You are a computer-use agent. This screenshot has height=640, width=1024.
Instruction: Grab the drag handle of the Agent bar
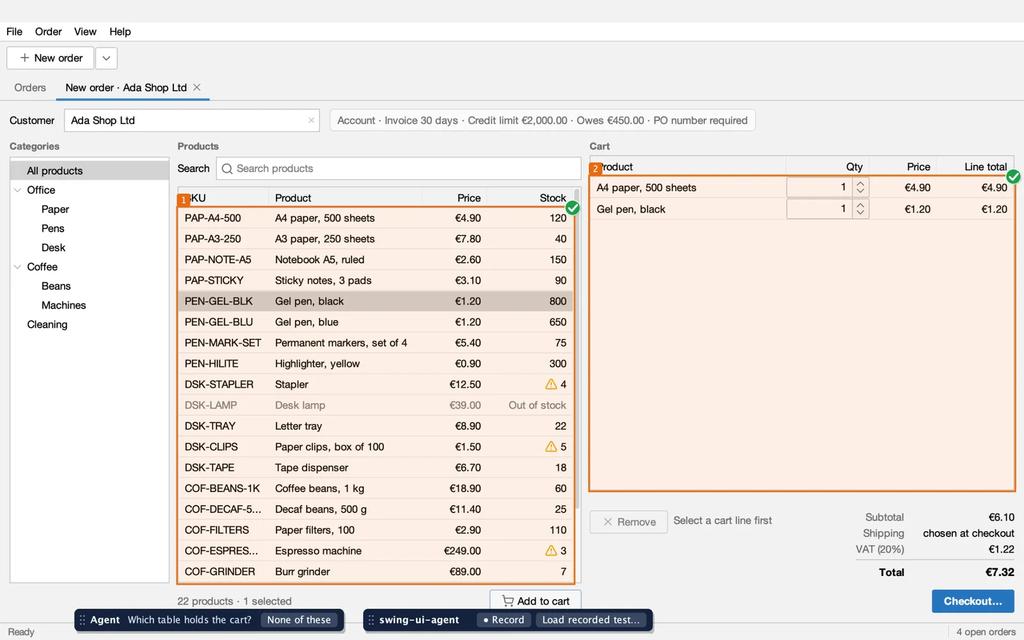[82, 620]
